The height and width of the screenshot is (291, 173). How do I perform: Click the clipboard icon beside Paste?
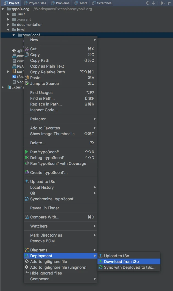point(27,77)
